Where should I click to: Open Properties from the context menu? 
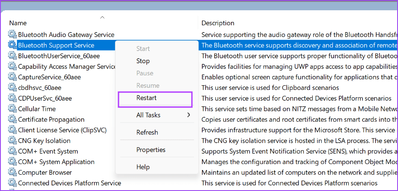pos(151,149)
